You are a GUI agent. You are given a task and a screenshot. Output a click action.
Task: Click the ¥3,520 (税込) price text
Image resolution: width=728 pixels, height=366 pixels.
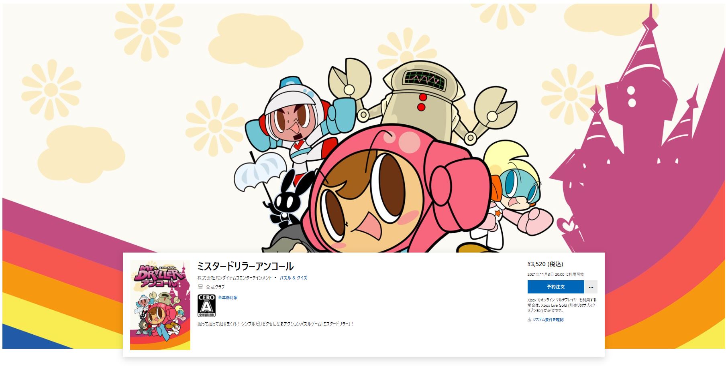point(545,264)
